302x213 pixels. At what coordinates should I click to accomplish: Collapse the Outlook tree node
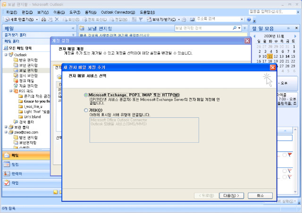[6, 55]
